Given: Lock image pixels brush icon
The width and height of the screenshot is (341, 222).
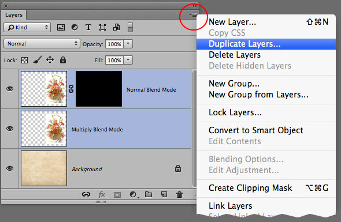Looking at the screenshot, I should 38,60.
